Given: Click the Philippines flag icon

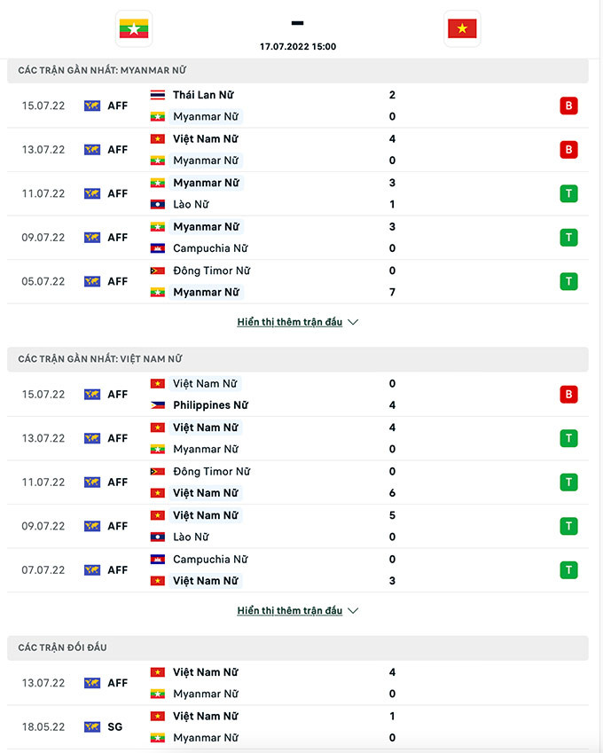Looking at the screenshot, I should coord(158,405).
